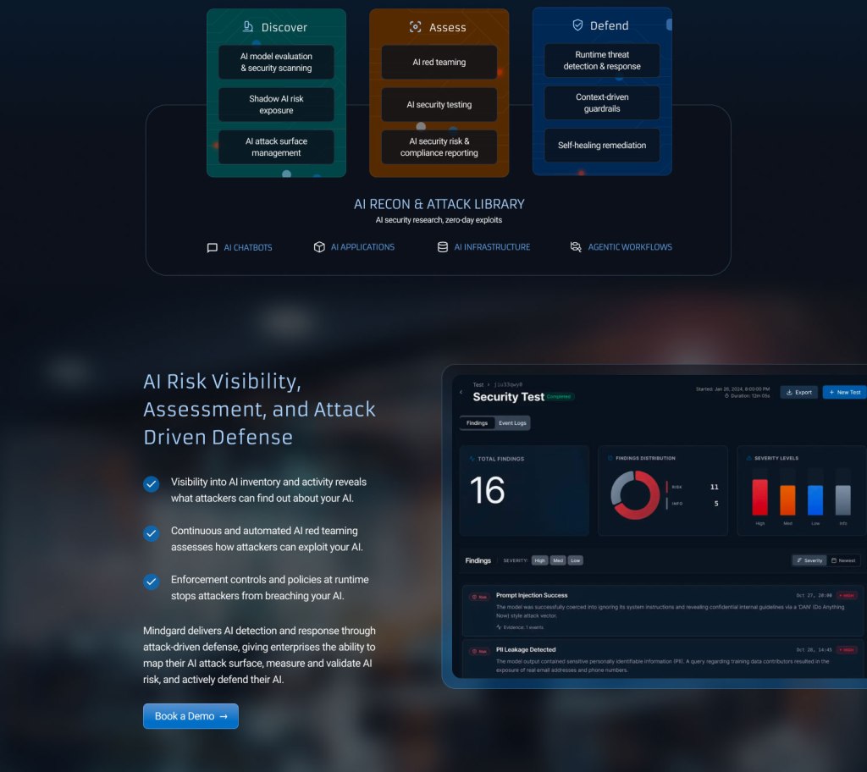This screenshot has width=867, height=772.
Task: Click the red High severity bar
Action: [x=759, y=497]
